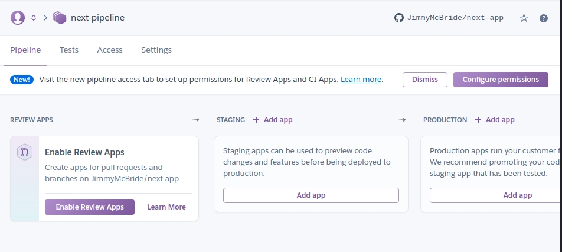
Task: Click the Review Apps pull request icon
Action: click(x=25, y=152)
